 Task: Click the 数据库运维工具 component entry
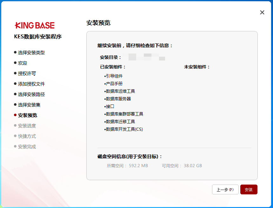click(120, 91)
